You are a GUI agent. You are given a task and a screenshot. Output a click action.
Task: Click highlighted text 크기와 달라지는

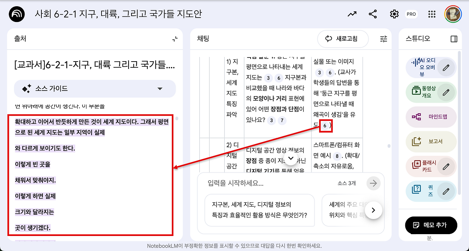[x=34, y=212]
